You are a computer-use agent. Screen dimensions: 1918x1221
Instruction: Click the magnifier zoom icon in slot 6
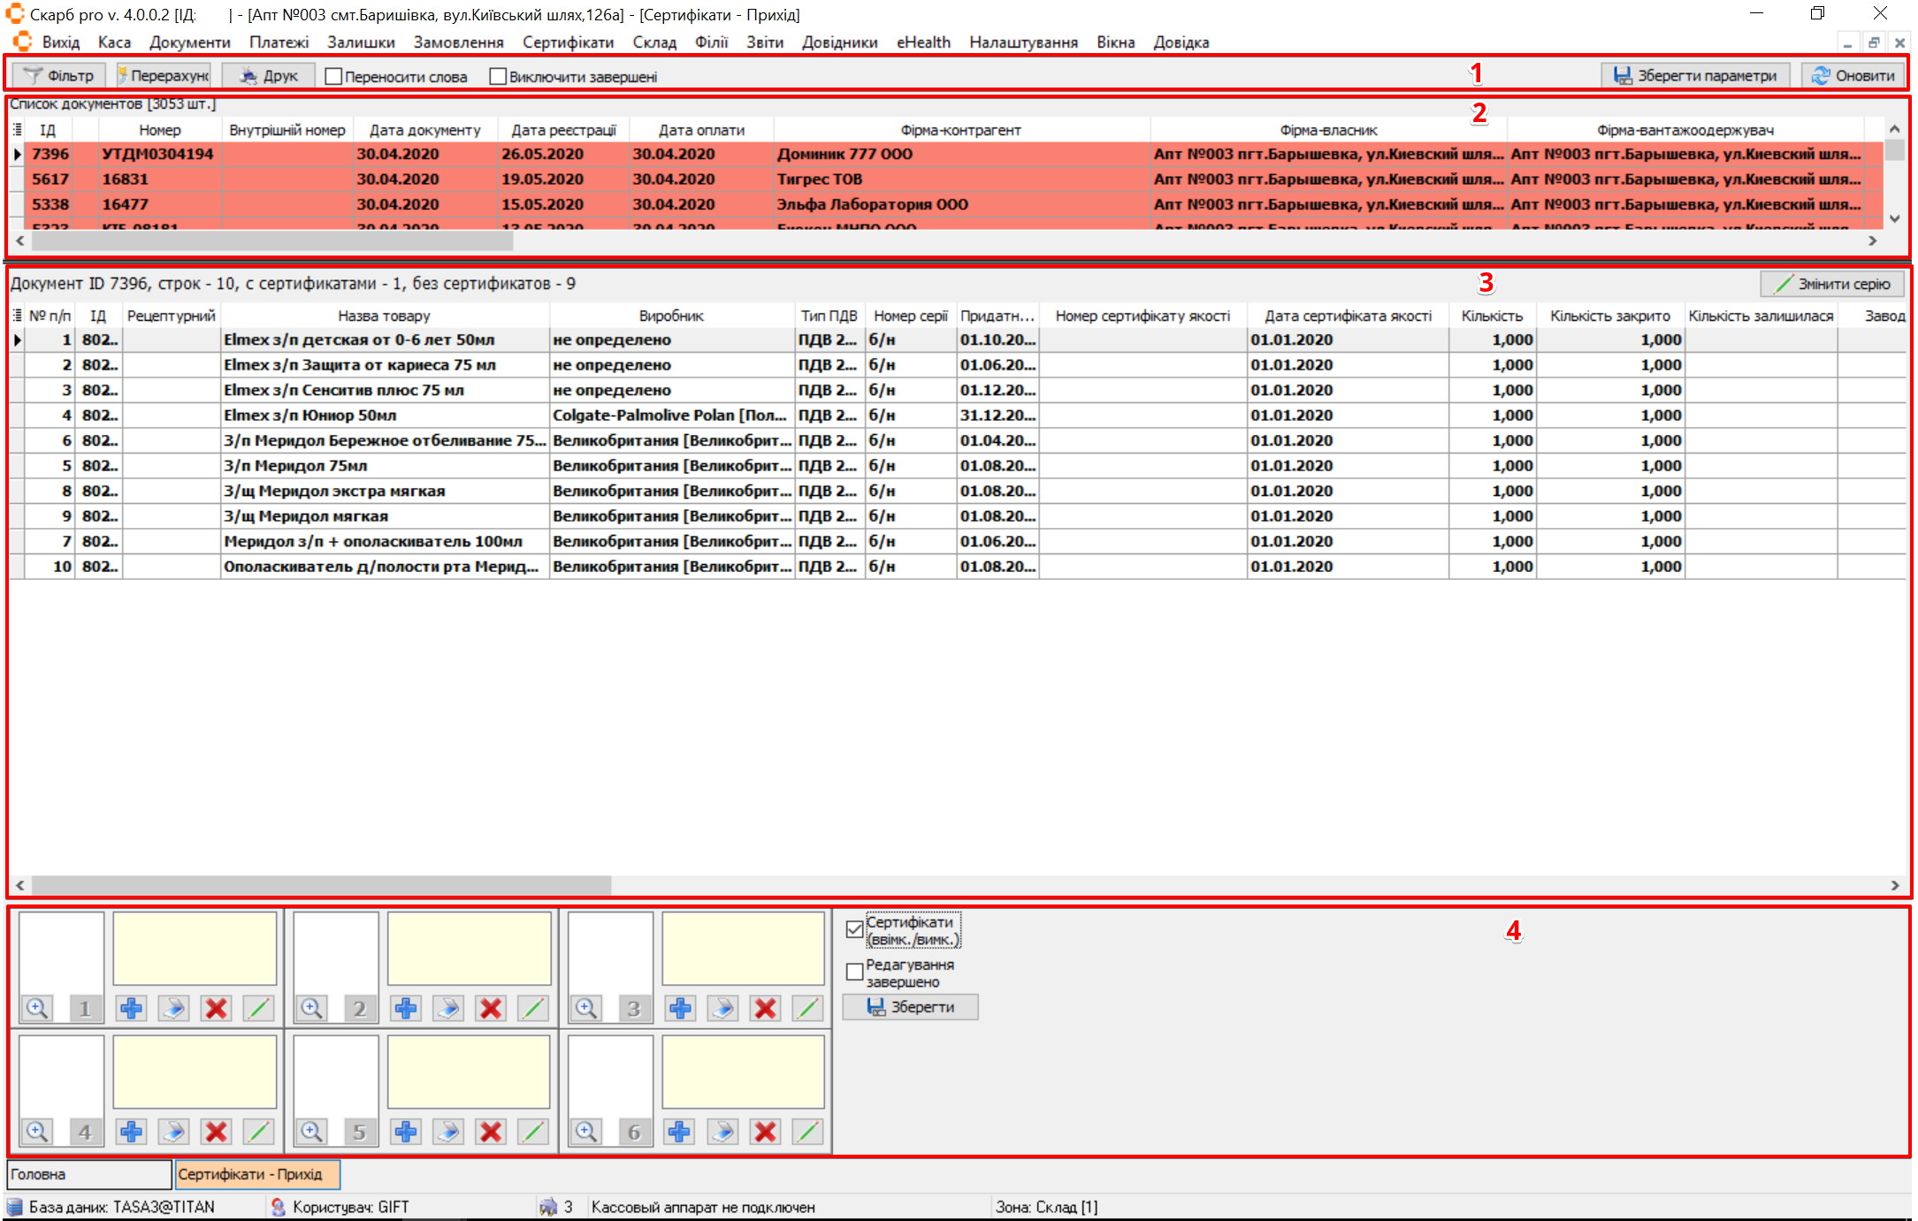click(x=585, y=1132)
